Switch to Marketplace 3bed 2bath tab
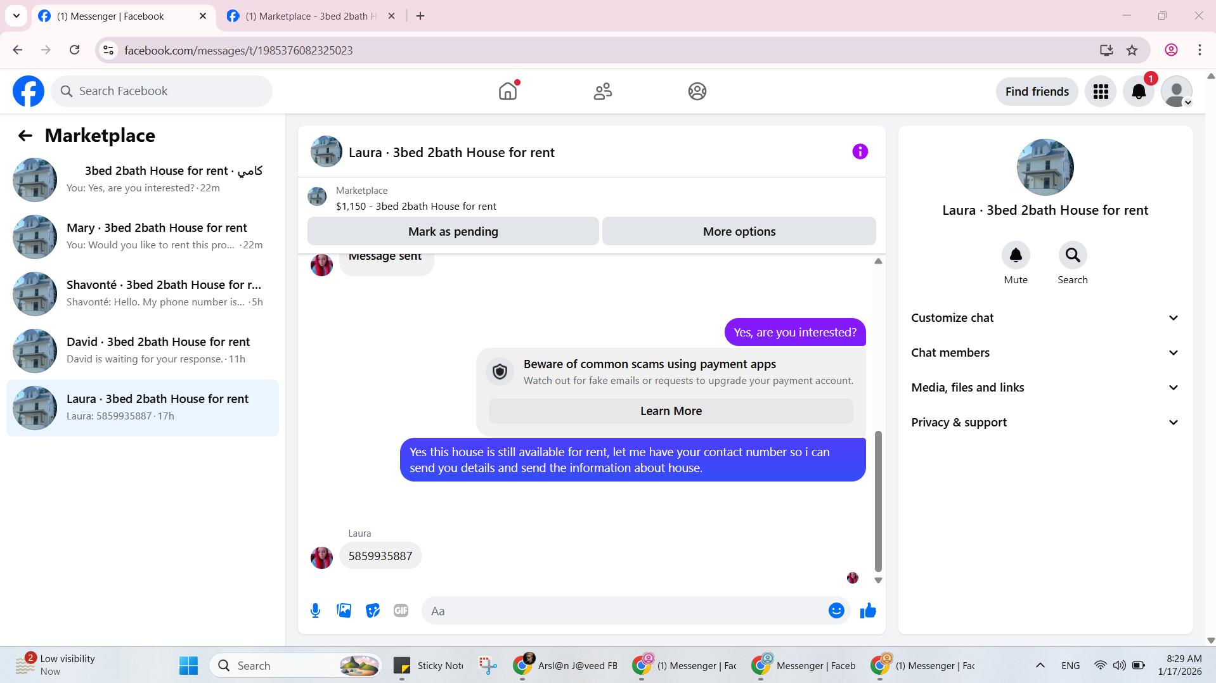 coord(311,16)
